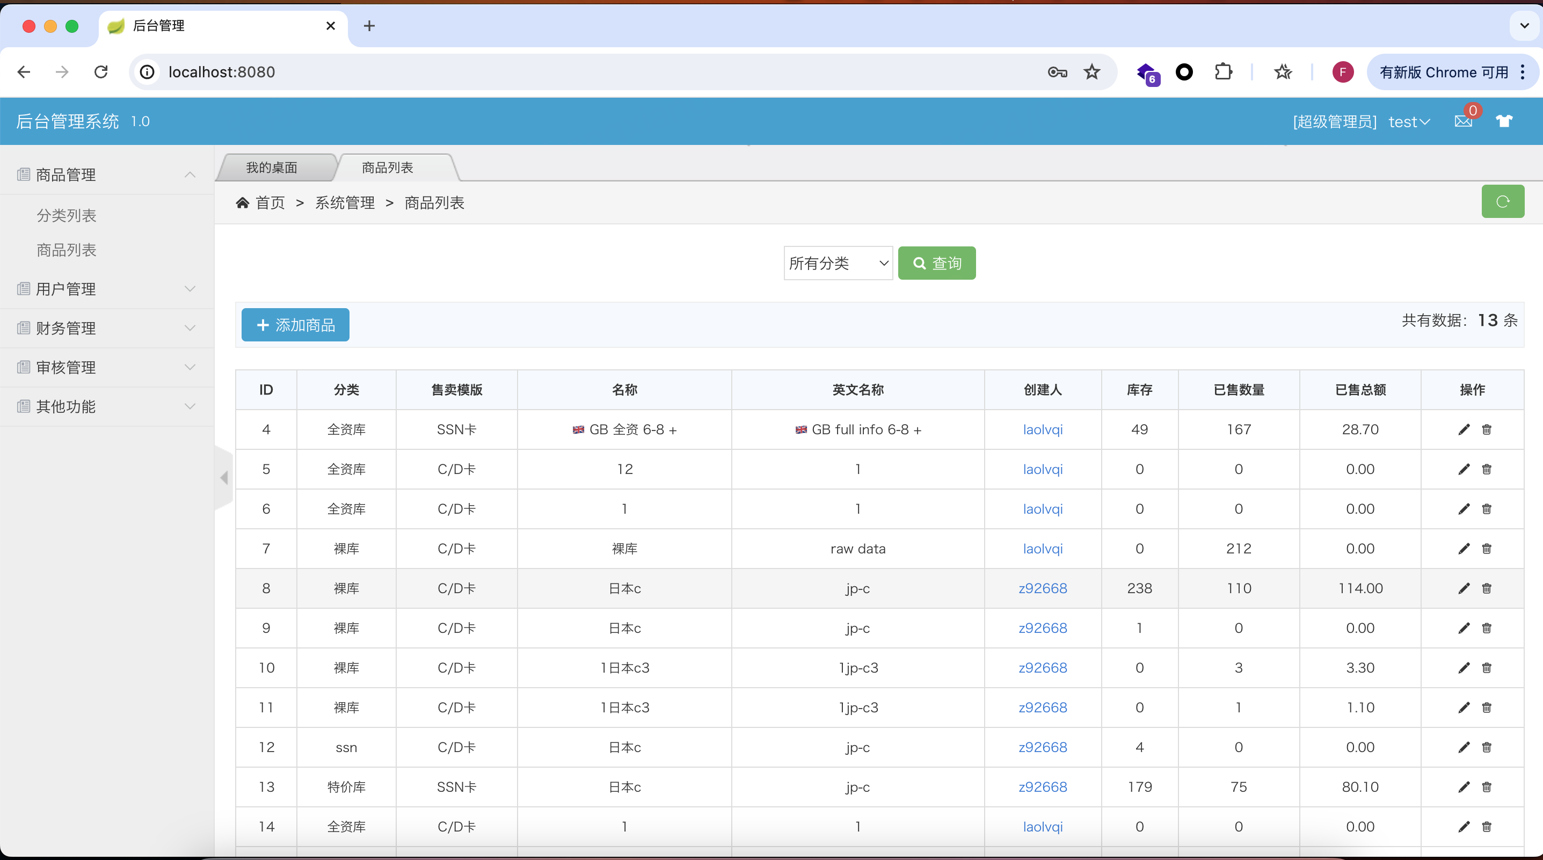Bookmark this page with the star icon
1543x860 pixels.
click(1092, 72)
